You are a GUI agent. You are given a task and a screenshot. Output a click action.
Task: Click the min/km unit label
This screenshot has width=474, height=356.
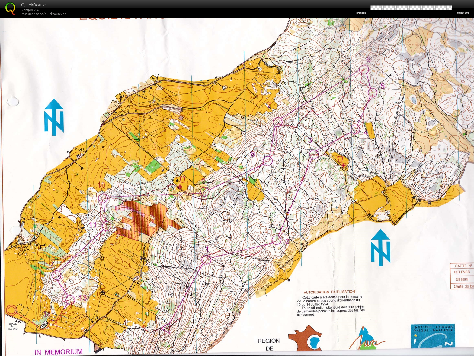coord(463,13)
